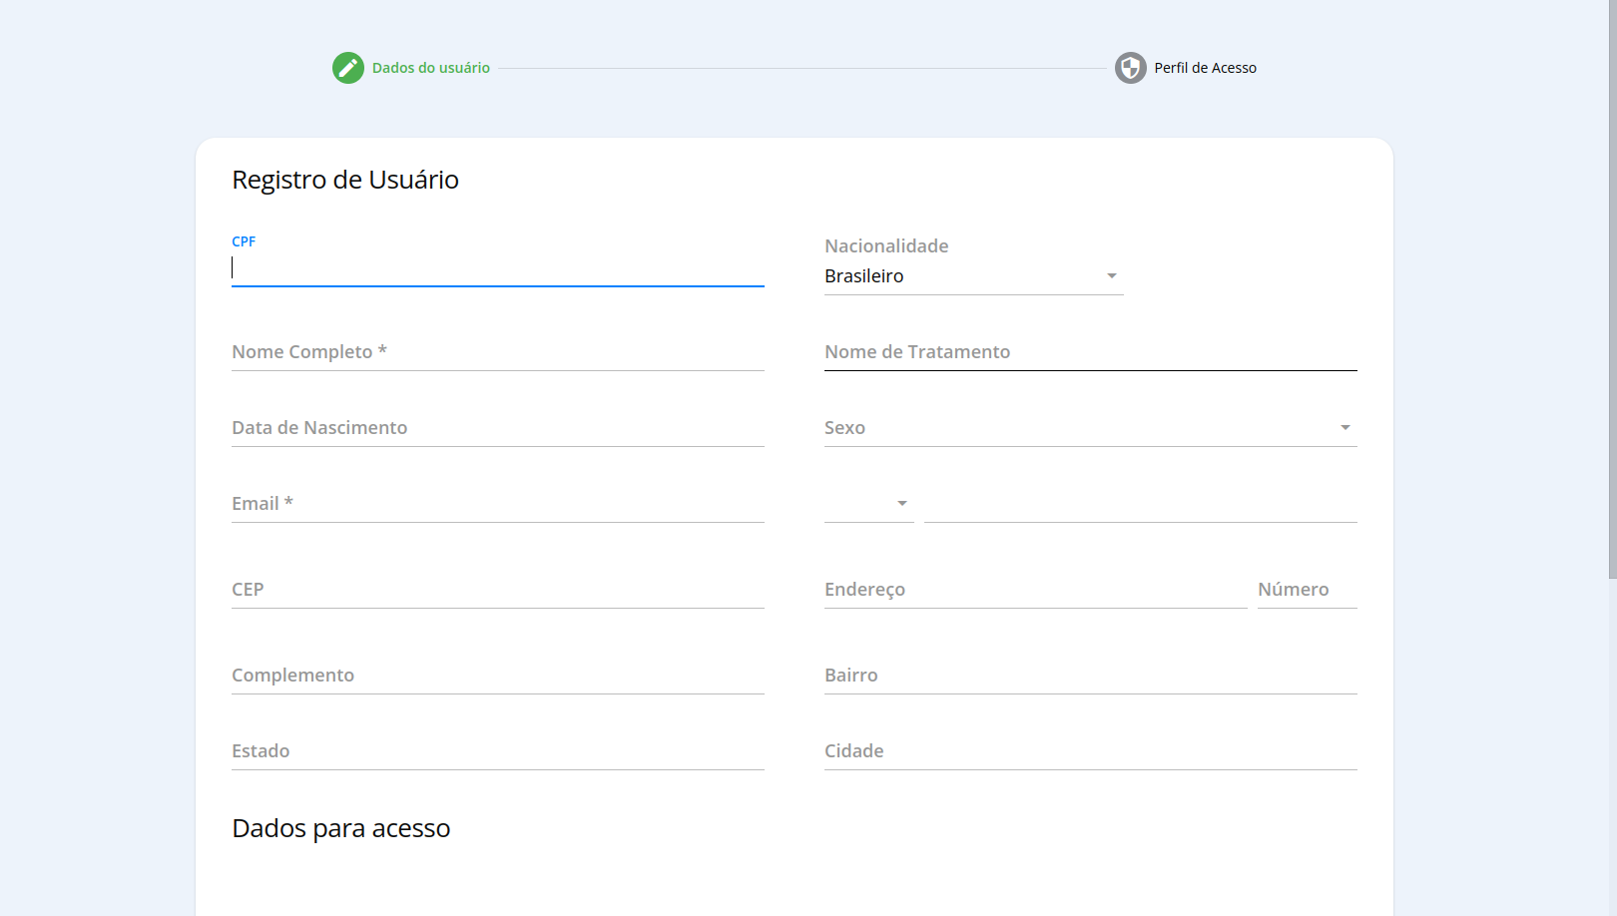Screen dimensions: 1617x916
Task: Focus the Email input field
Action: coord(497,504)
